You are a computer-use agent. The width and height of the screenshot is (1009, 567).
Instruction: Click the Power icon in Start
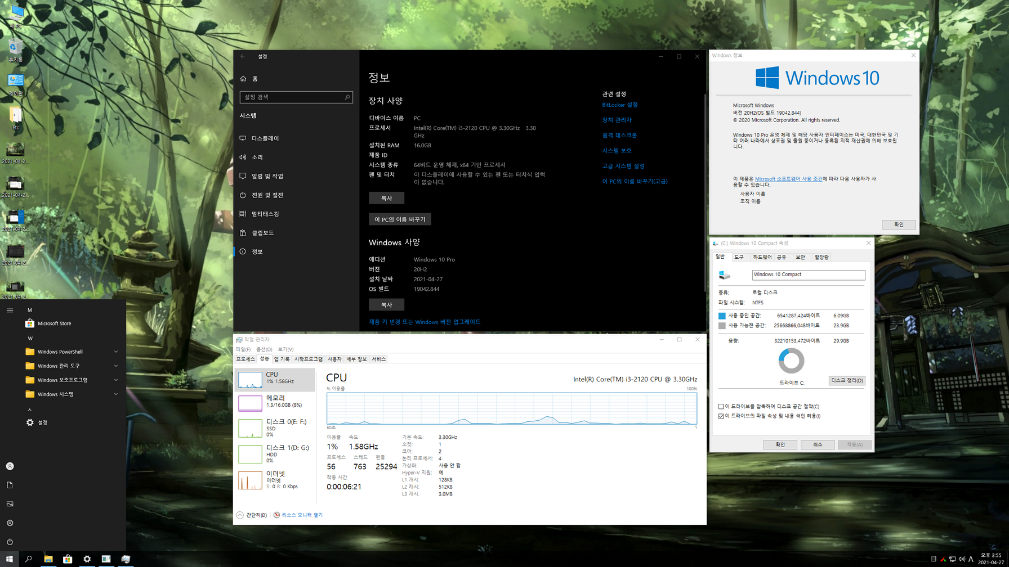point(10,542)
